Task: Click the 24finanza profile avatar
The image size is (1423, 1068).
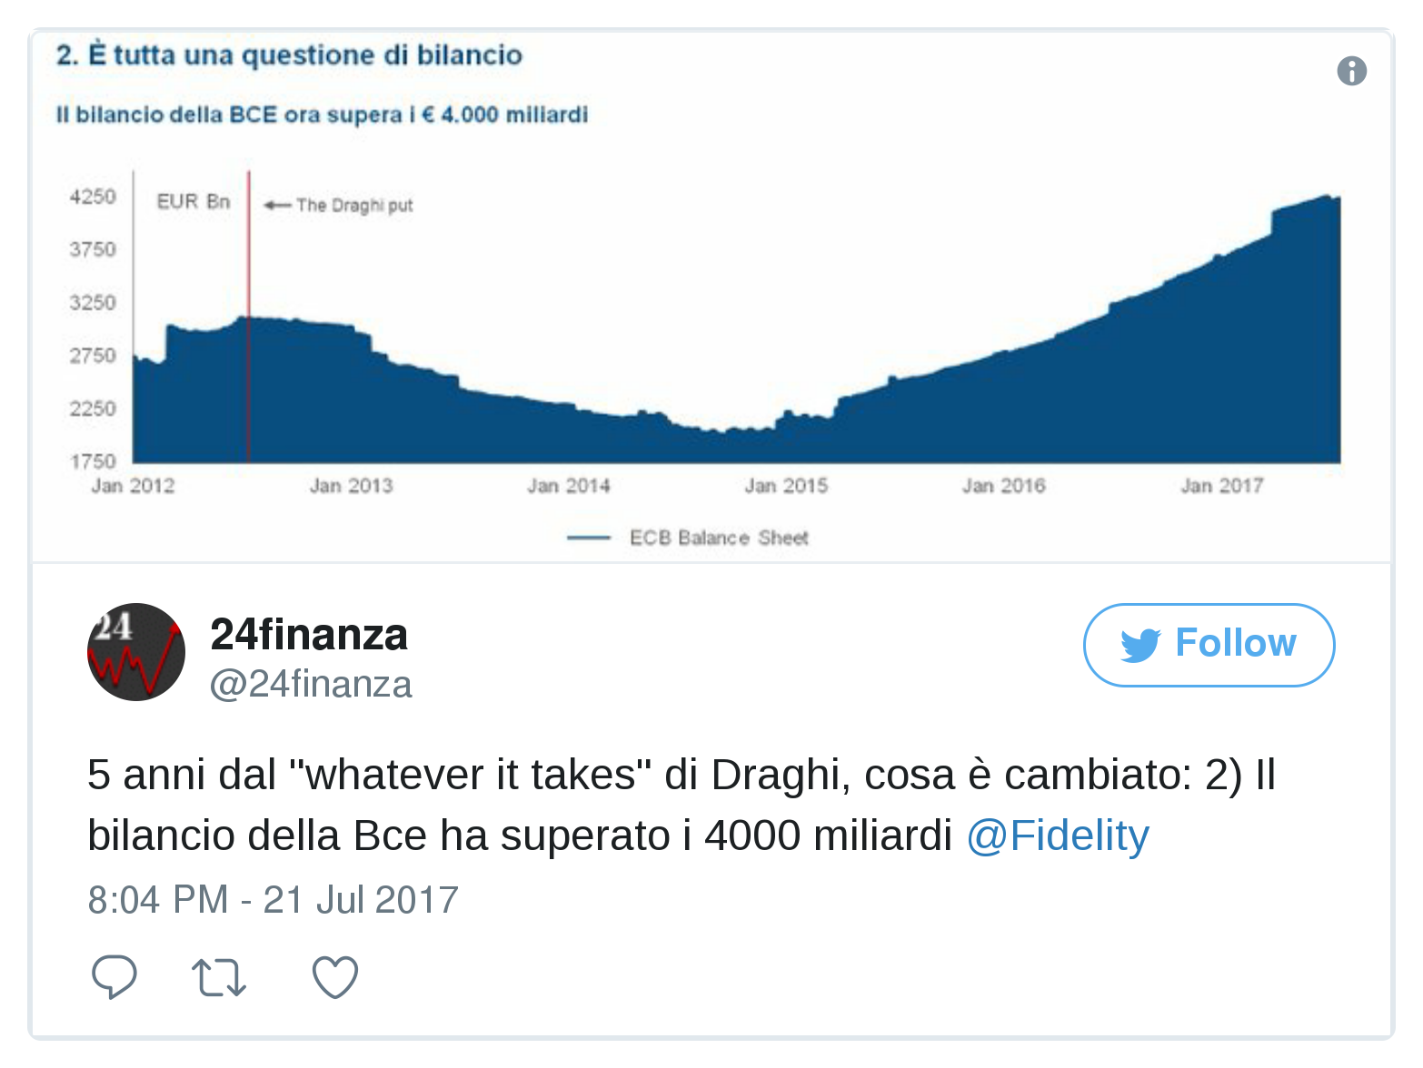Action: tap(136, 652)
